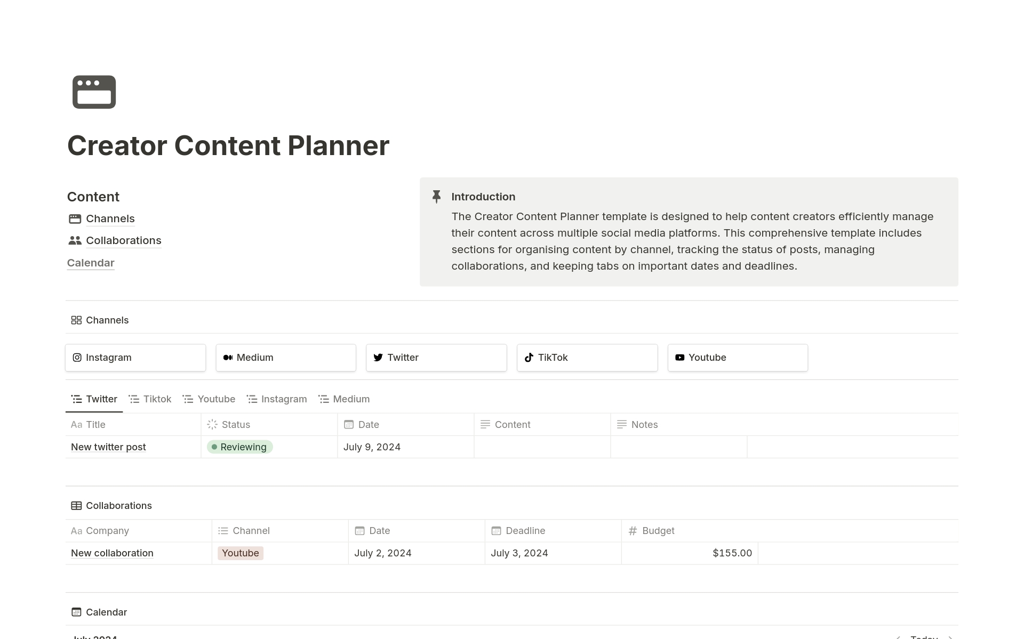This screenshot has height=639, width=1024.
Task: Click the people icon beside Collaborations link
Action: click(75, 240)
